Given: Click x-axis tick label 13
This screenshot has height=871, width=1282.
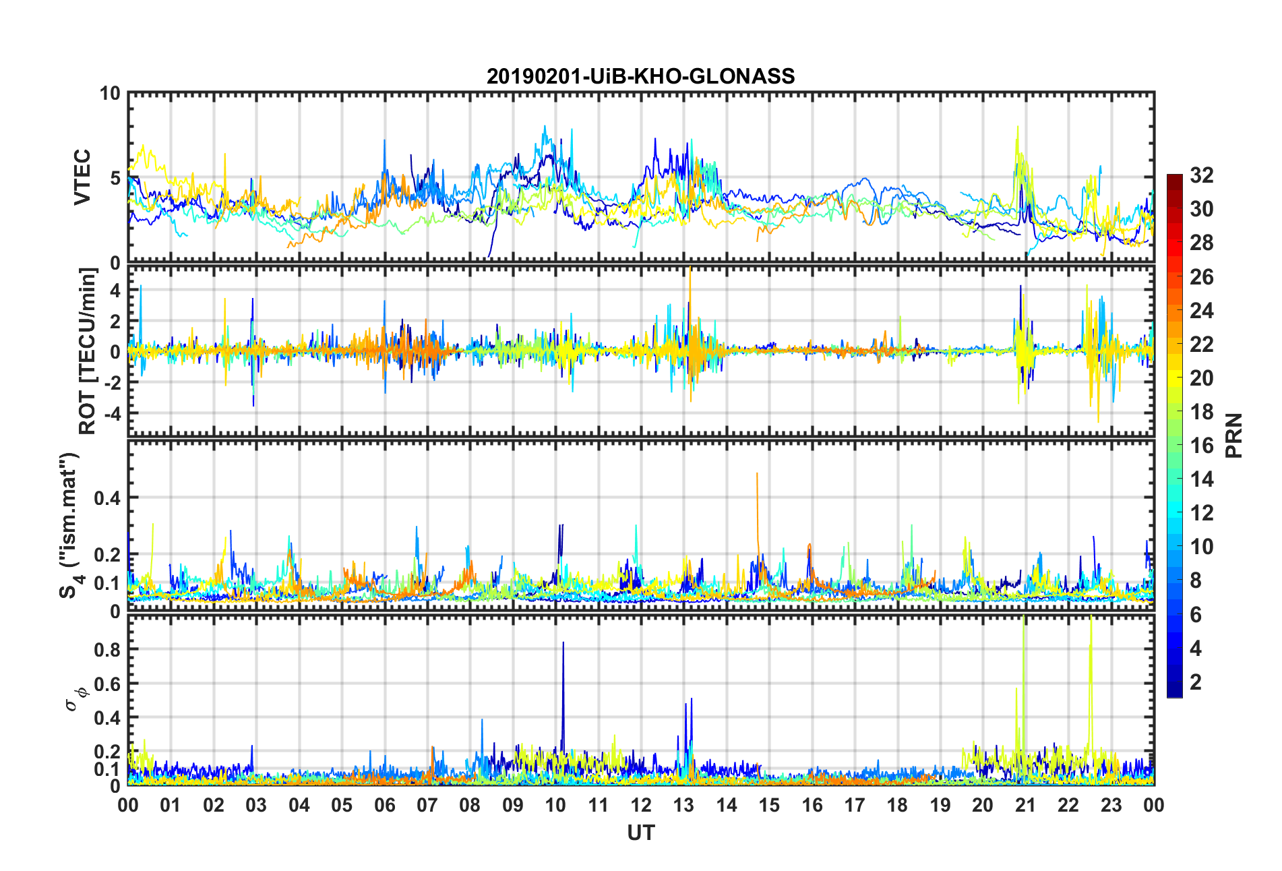Looking at the screenshot, I should pyautogui.click(x=683, y=805).
